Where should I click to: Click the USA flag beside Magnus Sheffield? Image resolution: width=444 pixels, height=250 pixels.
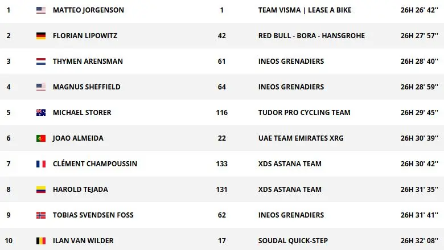[x=41, y=87]
